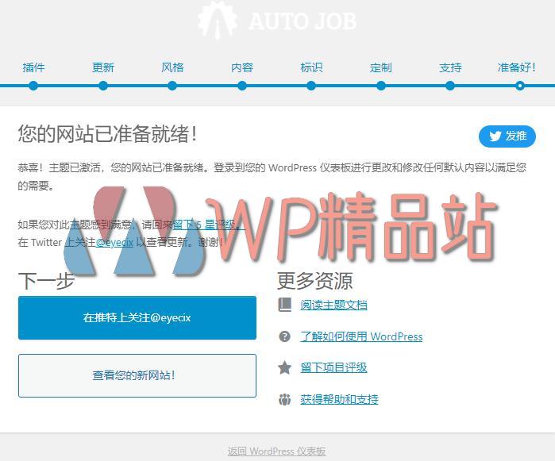Viewport: 555px width, 461px height.
Task: Click 查看您的新网站! button
Action: (137, 375)
